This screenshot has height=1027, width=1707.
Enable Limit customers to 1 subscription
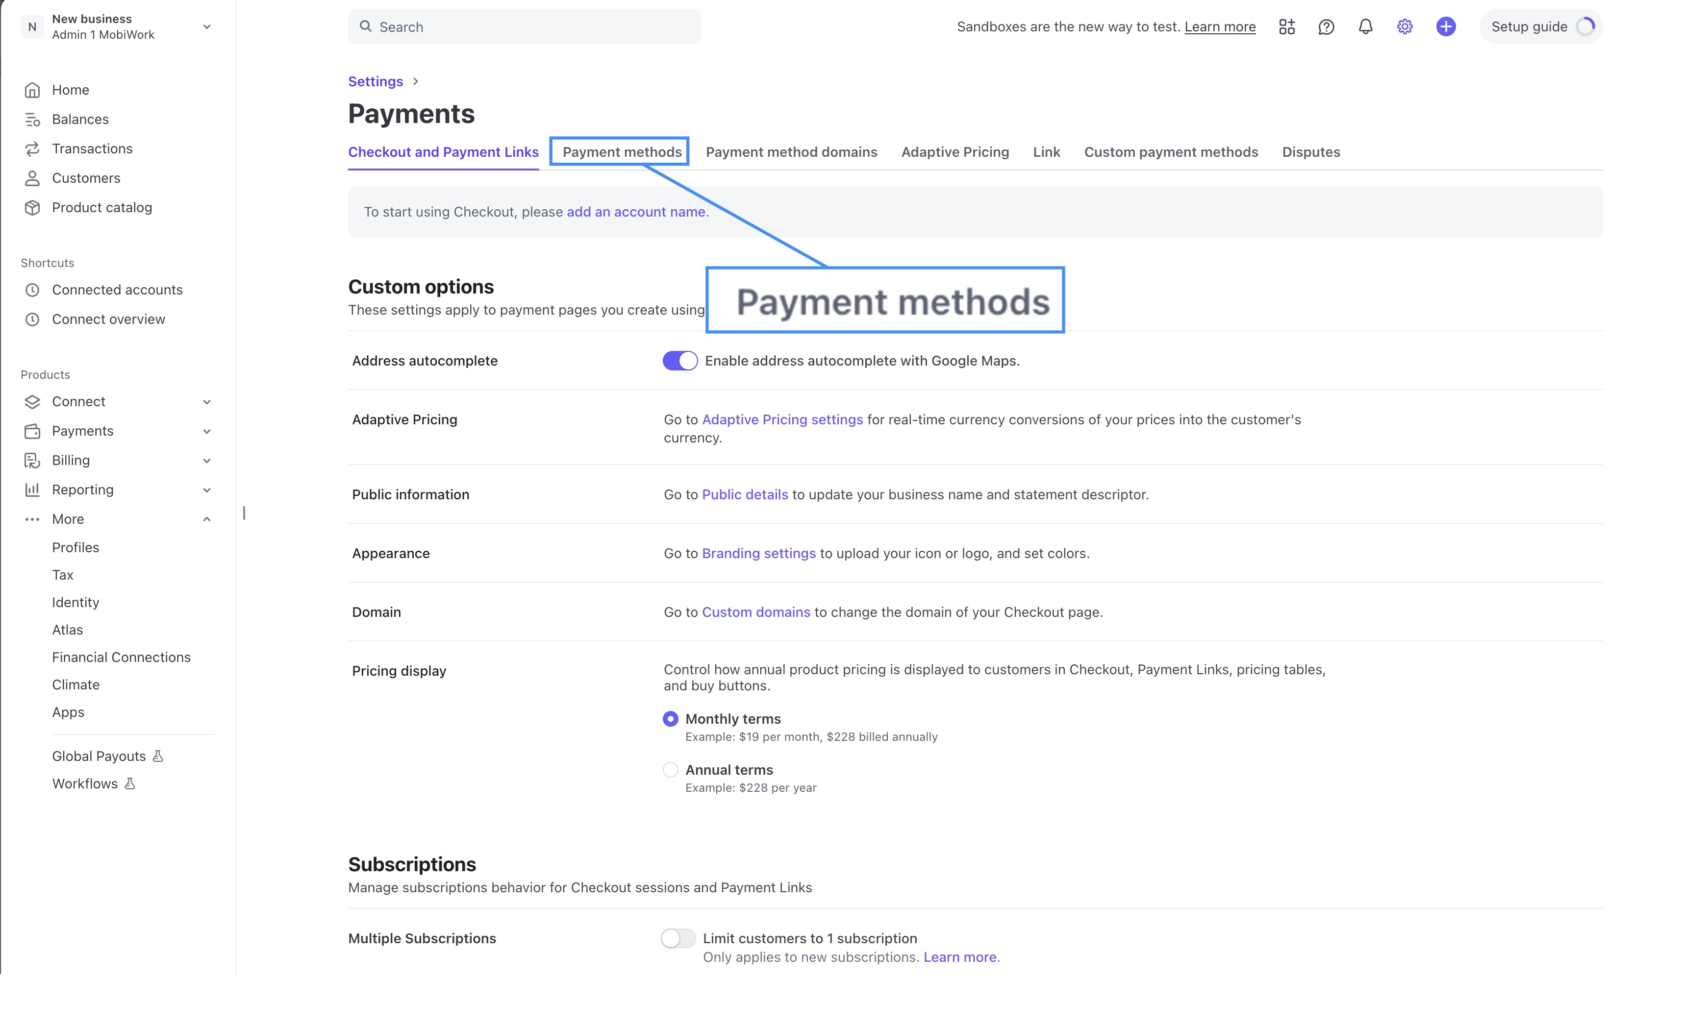coord(678,938)
